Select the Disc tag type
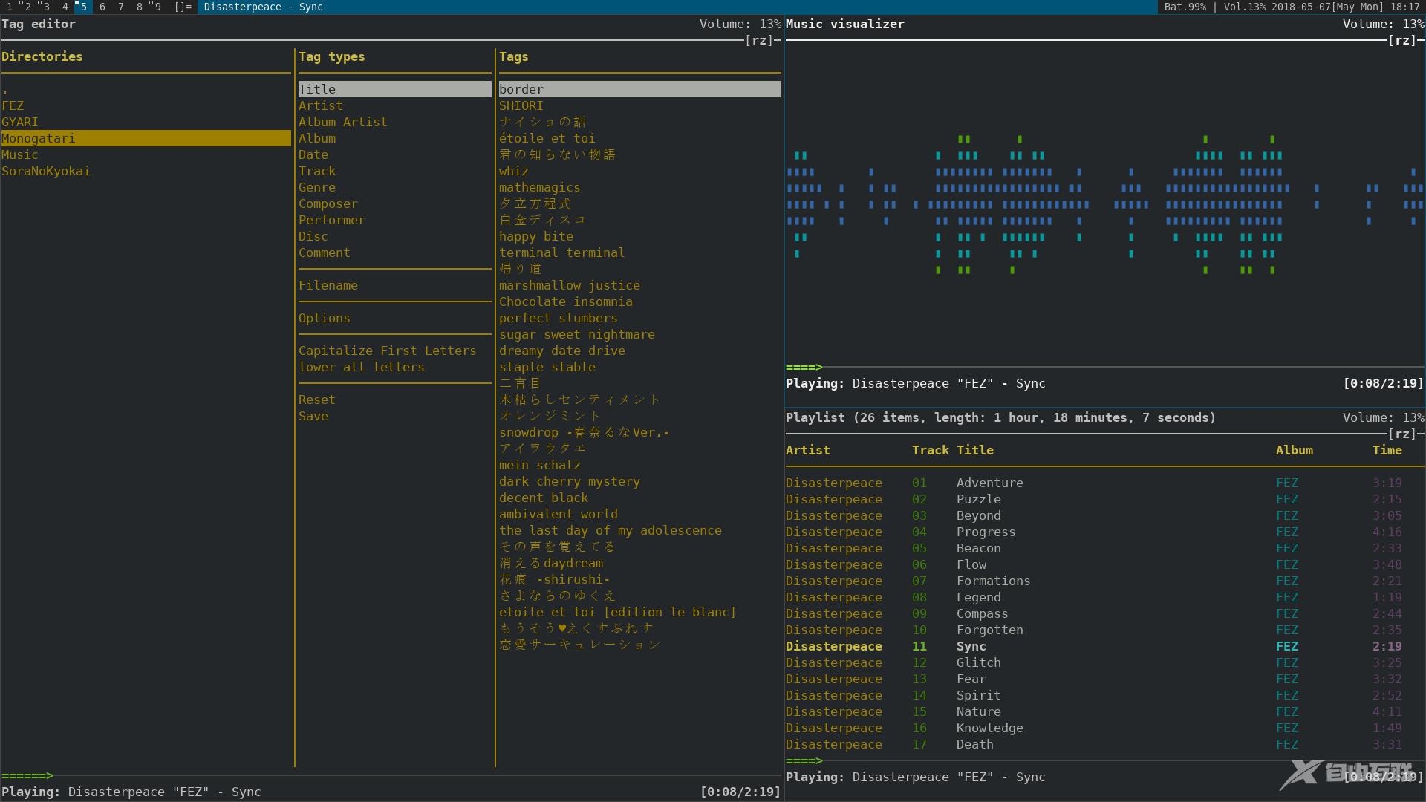1426x802 pixels. pyautogui.click(x=395, y=236)
